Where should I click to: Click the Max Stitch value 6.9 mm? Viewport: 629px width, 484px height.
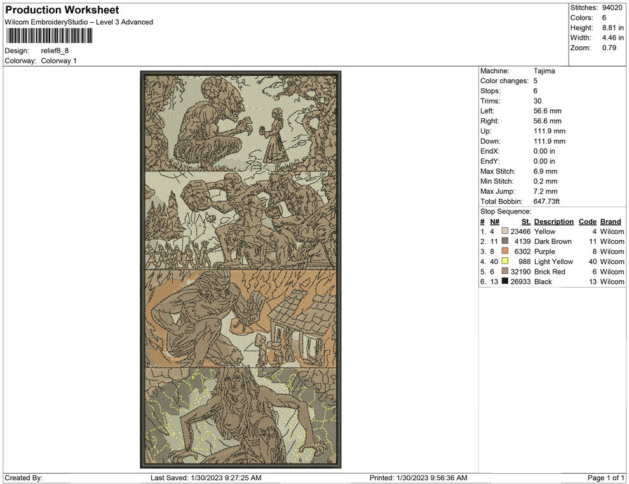point(545,171)
